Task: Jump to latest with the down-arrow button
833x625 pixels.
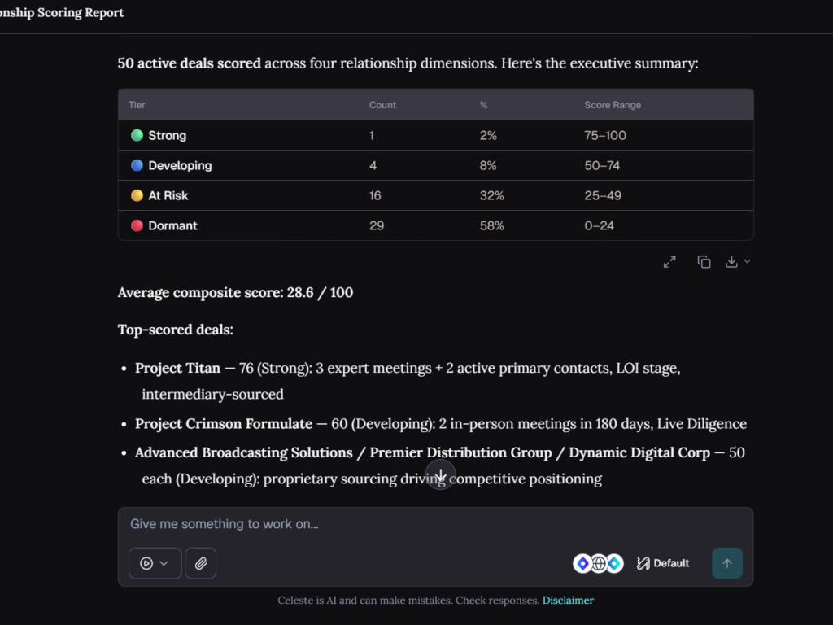Action: point(440,474)
